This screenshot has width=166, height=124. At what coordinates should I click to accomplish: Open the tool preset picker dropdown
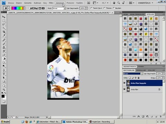(8, 8)
